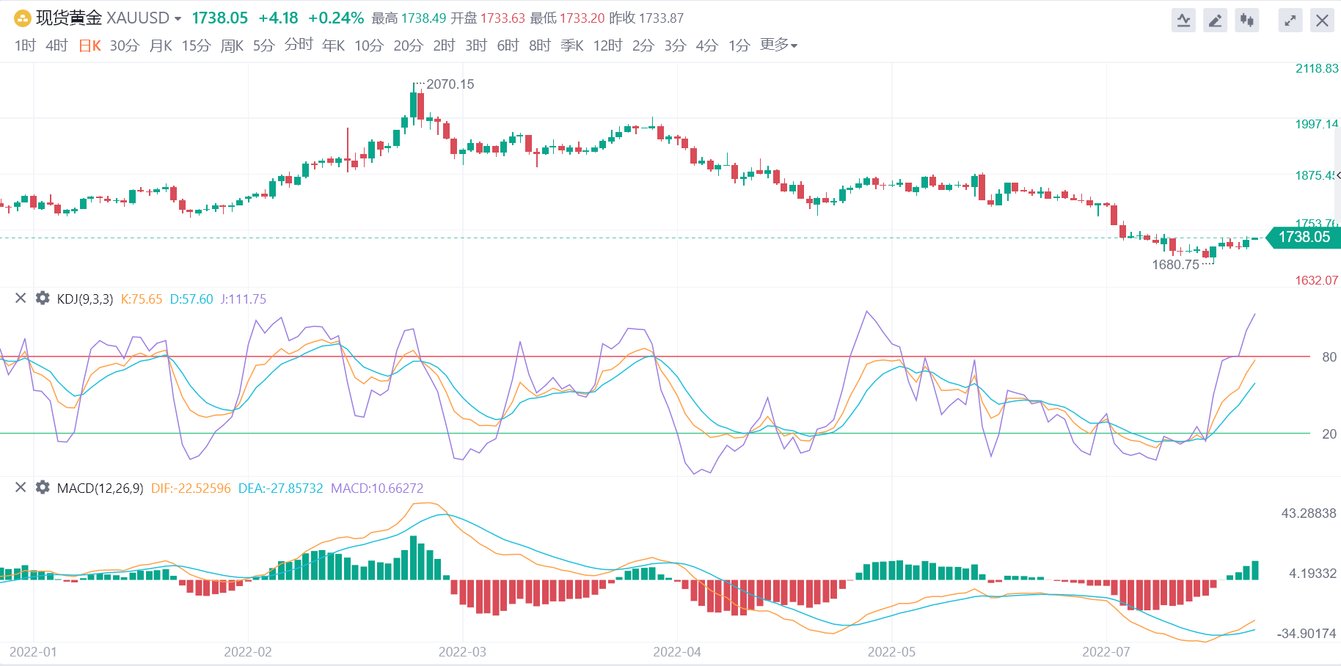This screenshot has width=1341, height=666.
Task: Click the +0.24% change percentage
Action: (336, 18)
